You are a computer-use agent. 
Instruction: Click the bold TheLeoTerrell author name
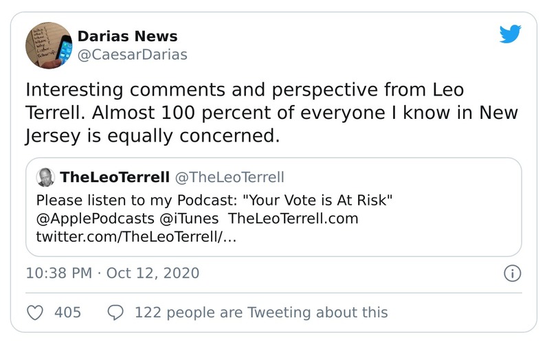[115, 177]
